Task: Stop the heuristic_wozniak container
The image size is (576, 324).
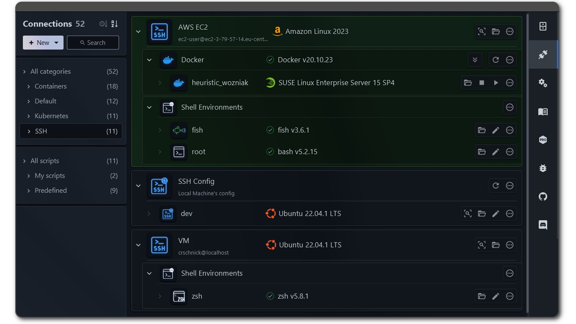Action: (x=482, y=83)
